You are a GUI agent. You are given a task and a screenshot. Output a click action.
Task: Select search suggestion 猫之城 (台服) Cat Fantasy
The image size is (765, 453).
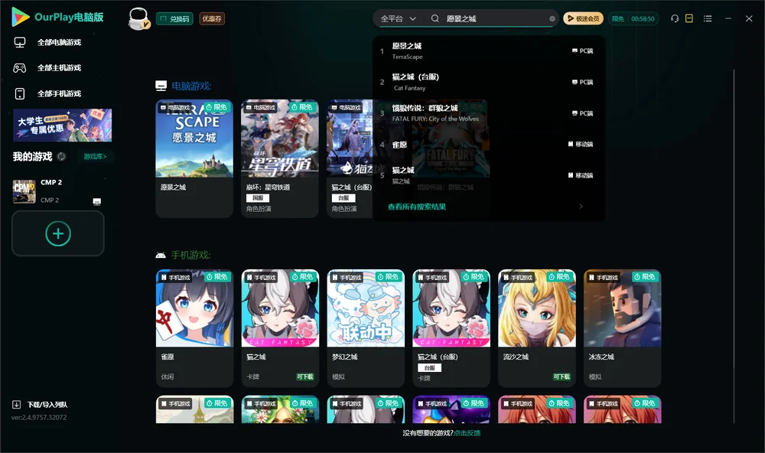488,82
